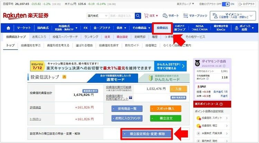Click the トータルリターン link

pos(35,119)
